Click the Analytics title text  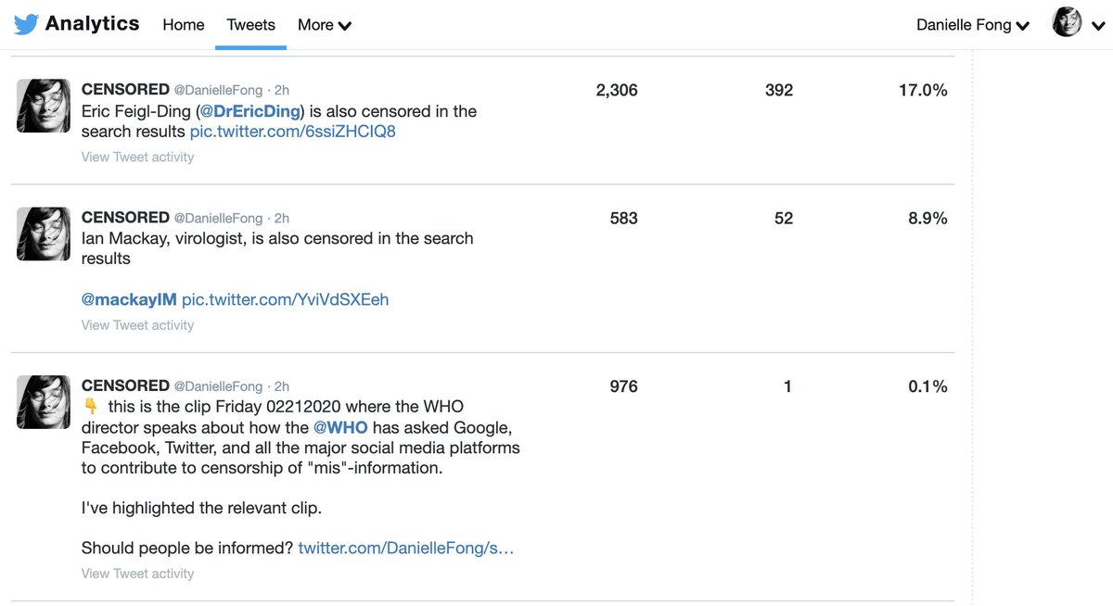click(92, 24)
